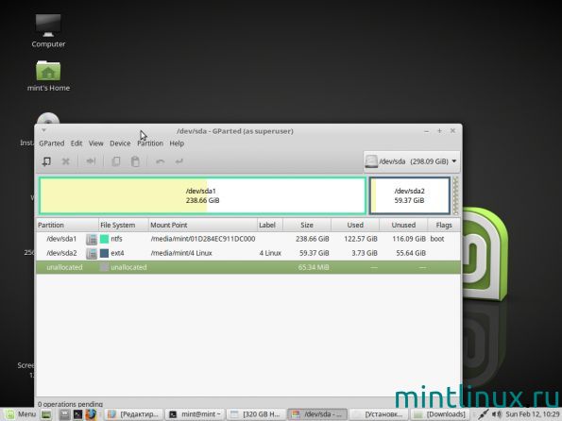Launch the terminal icon in panel launchers
562x421 pixels.
pyautogui.click(x=77, y=415)
